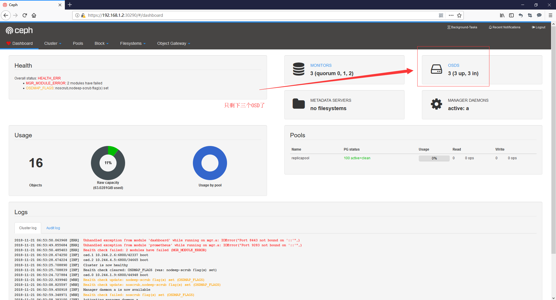Click 'Cluster is now healthy' log entry
Screen dimensions: 556x300
pyautogui.click(x=105, y=265)
